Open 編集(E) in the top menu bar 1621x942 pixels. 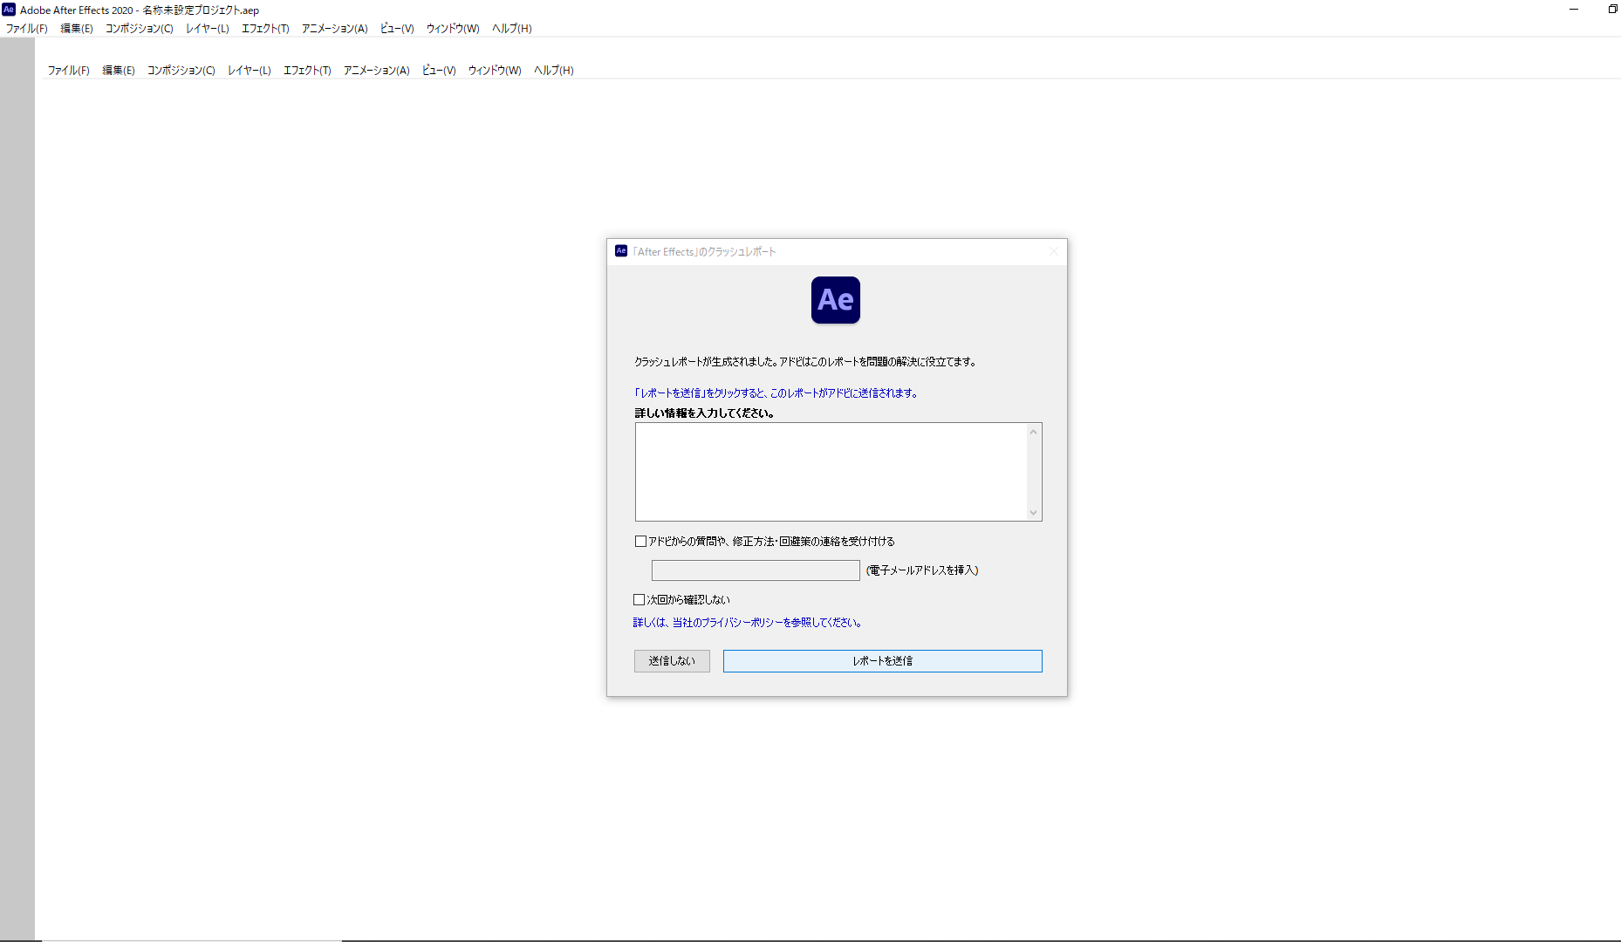click(77, 29)
